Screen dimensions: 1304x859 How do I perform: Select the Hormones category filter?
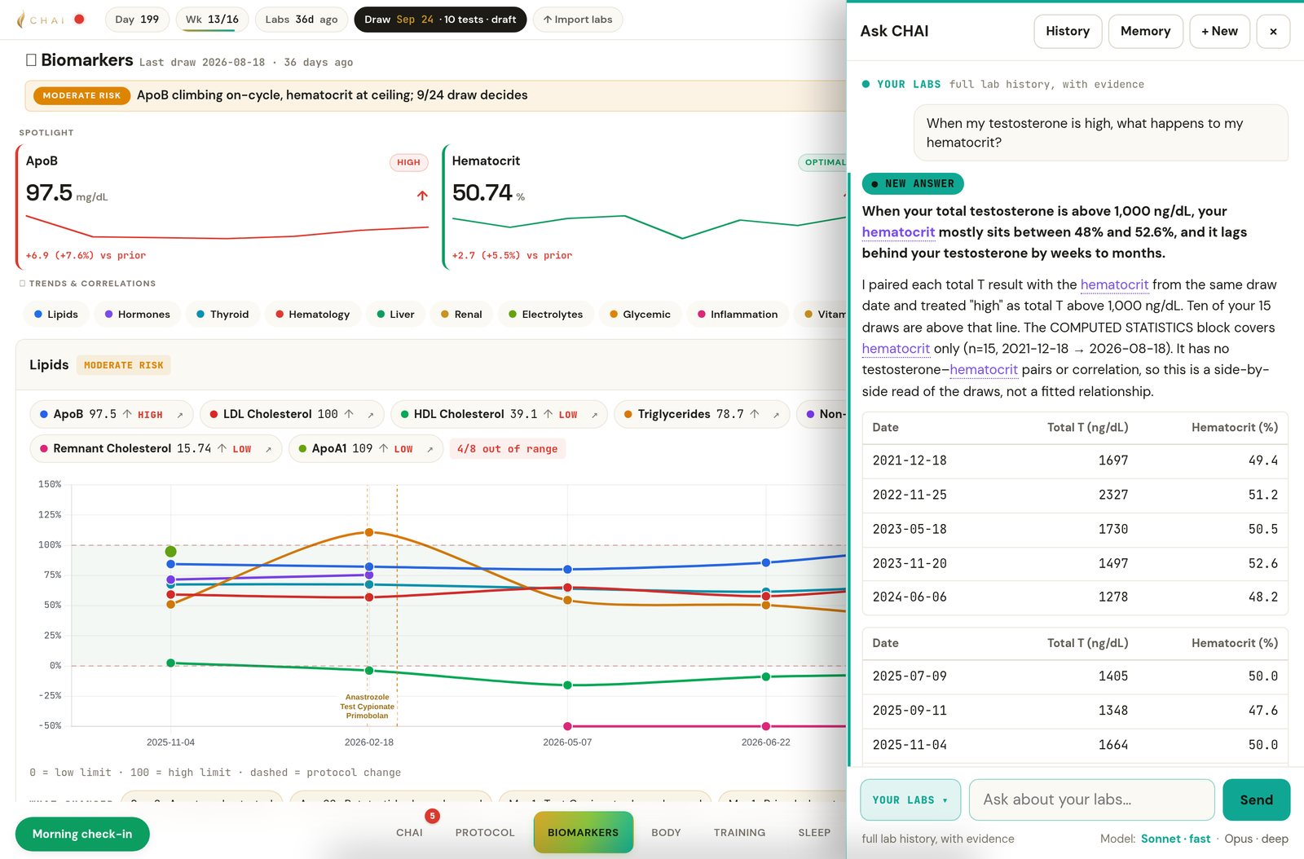137,314
